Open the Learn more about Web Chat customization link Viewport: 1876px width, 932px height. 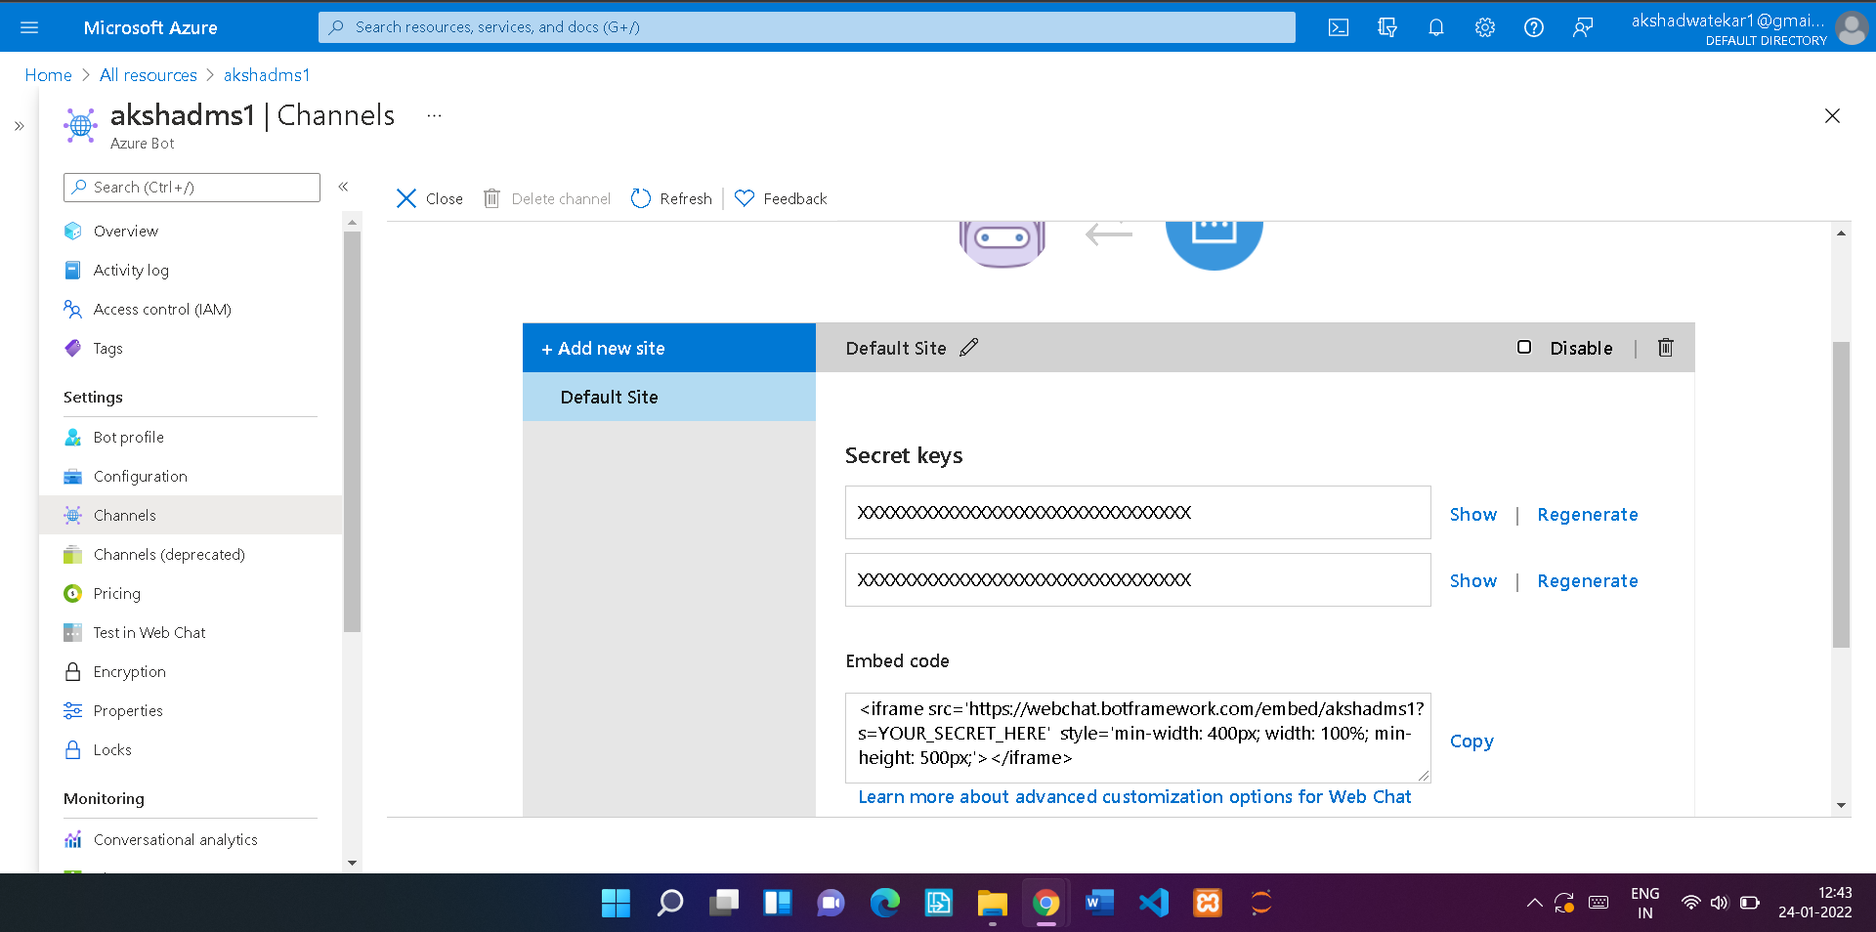pos(1134,797)
